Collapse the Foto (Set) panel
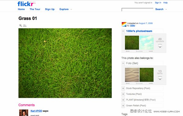The height and width of the screenshot is (116, 183). coord(123,63)
